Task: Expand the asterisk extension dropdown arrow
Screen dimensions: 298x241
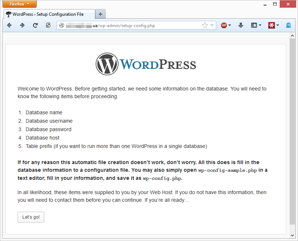Action: (277, 25)
